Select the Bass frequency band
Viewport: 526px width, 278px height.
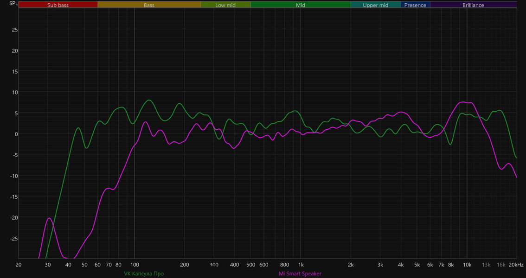click(149, 5)
